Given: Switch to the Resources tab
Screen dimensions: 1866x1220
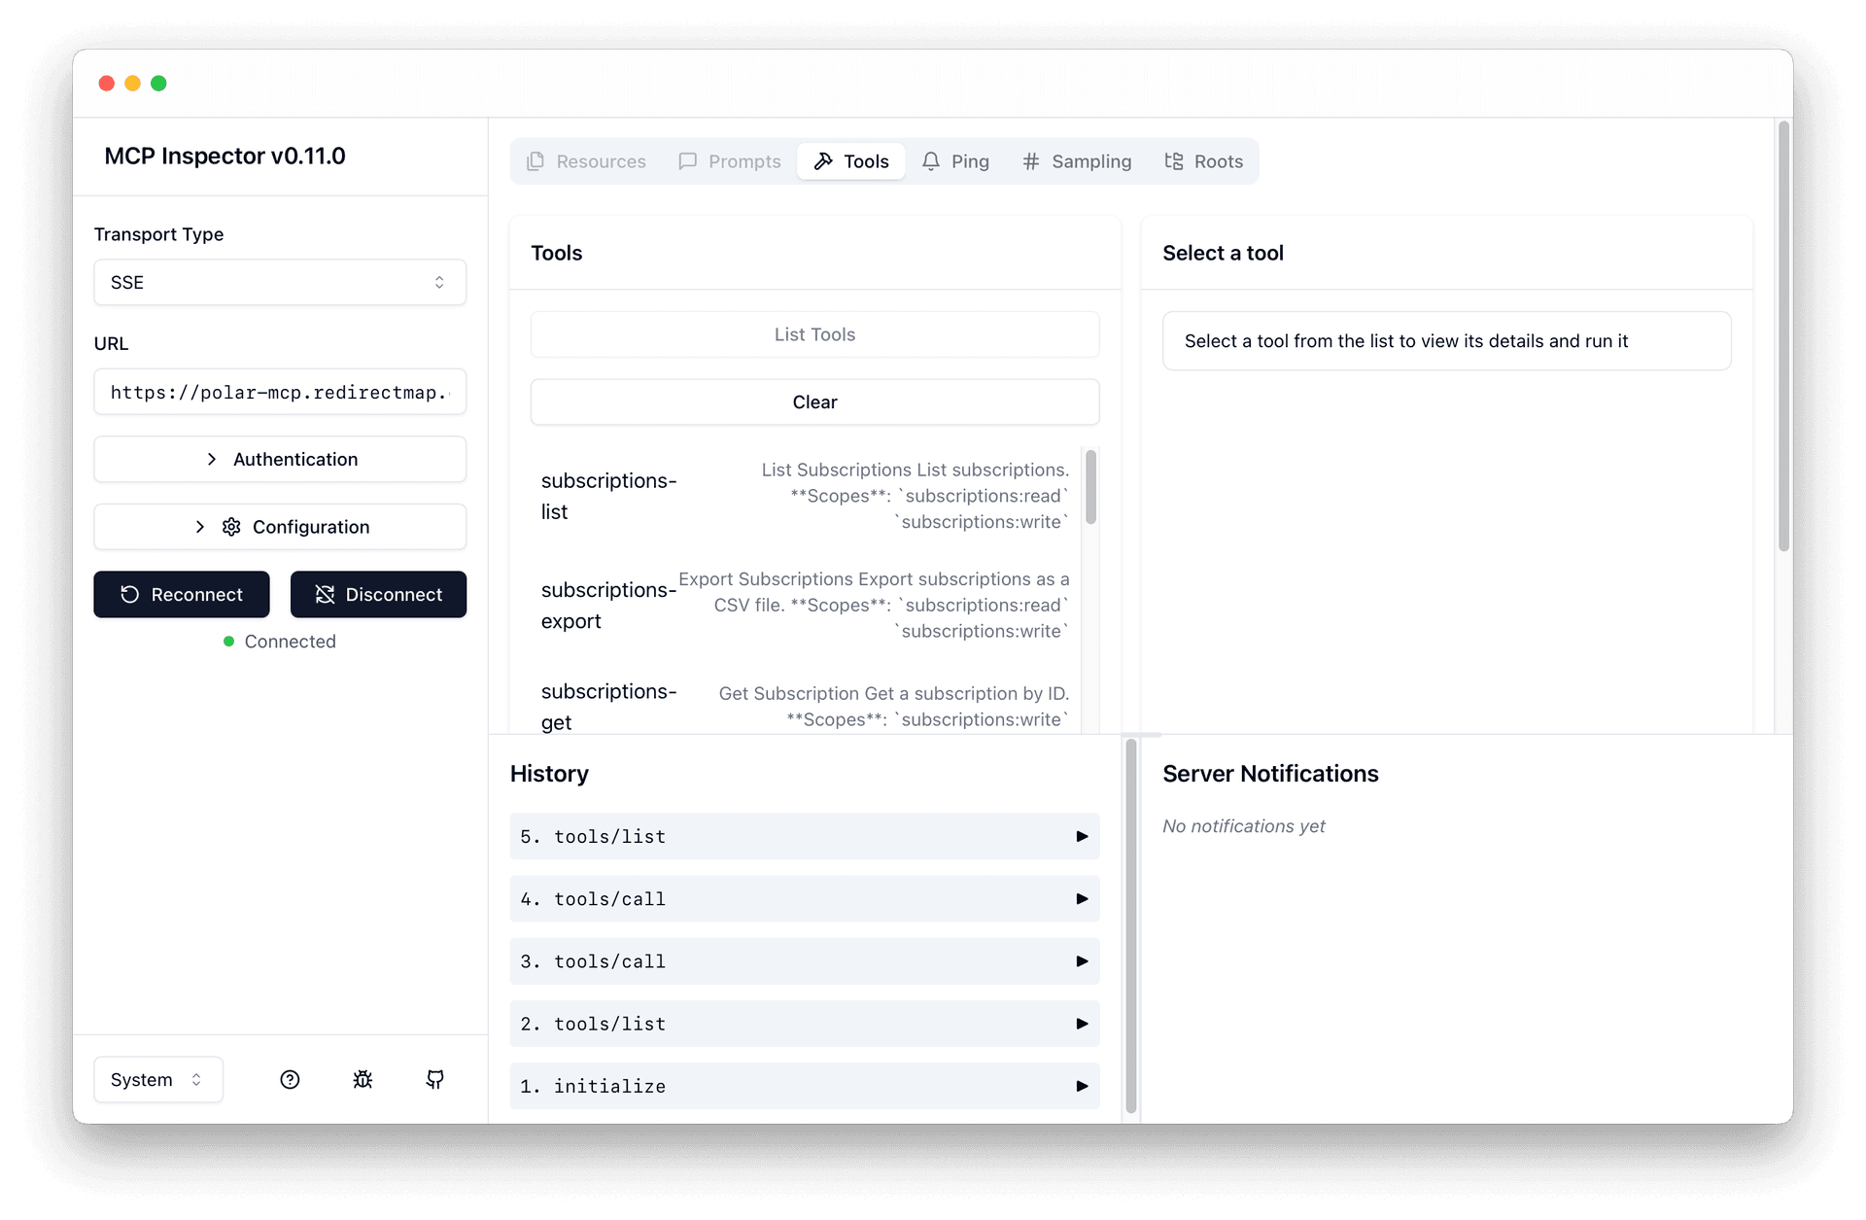Looking at the screenshot, I should click(586, 161).
